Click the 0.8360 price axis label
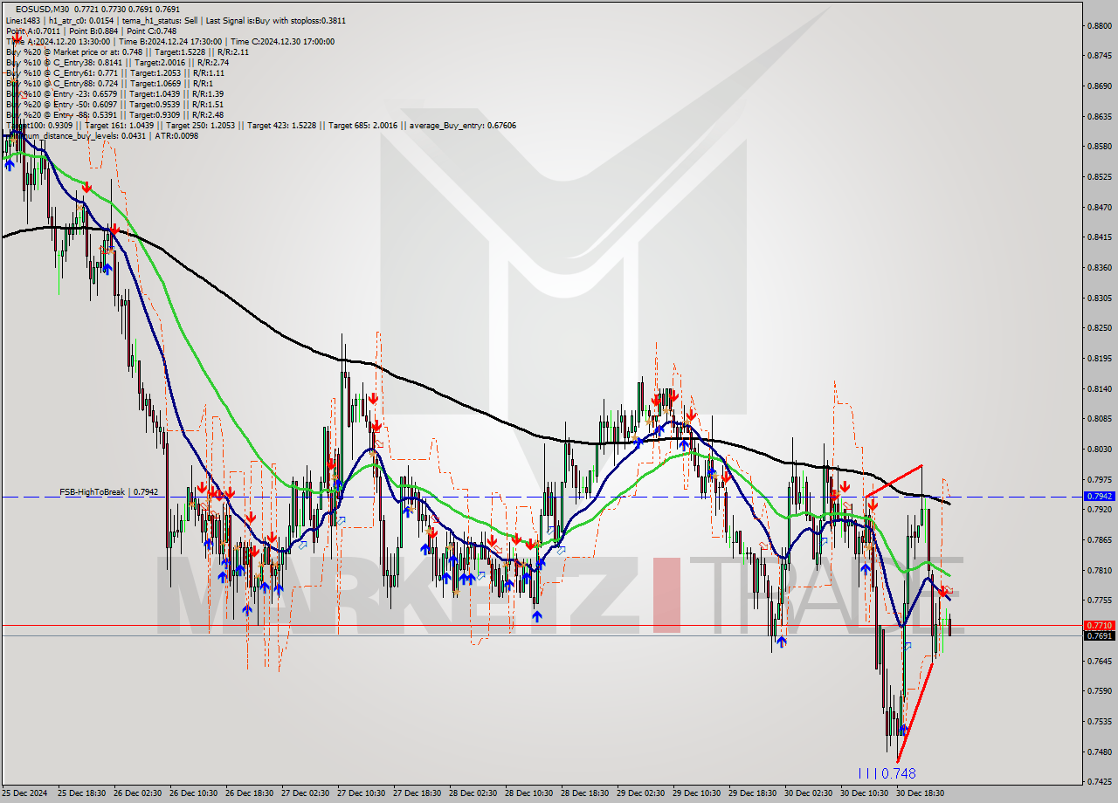The height and width of the screenshot is (803, 1118). tap(1100, 268)
